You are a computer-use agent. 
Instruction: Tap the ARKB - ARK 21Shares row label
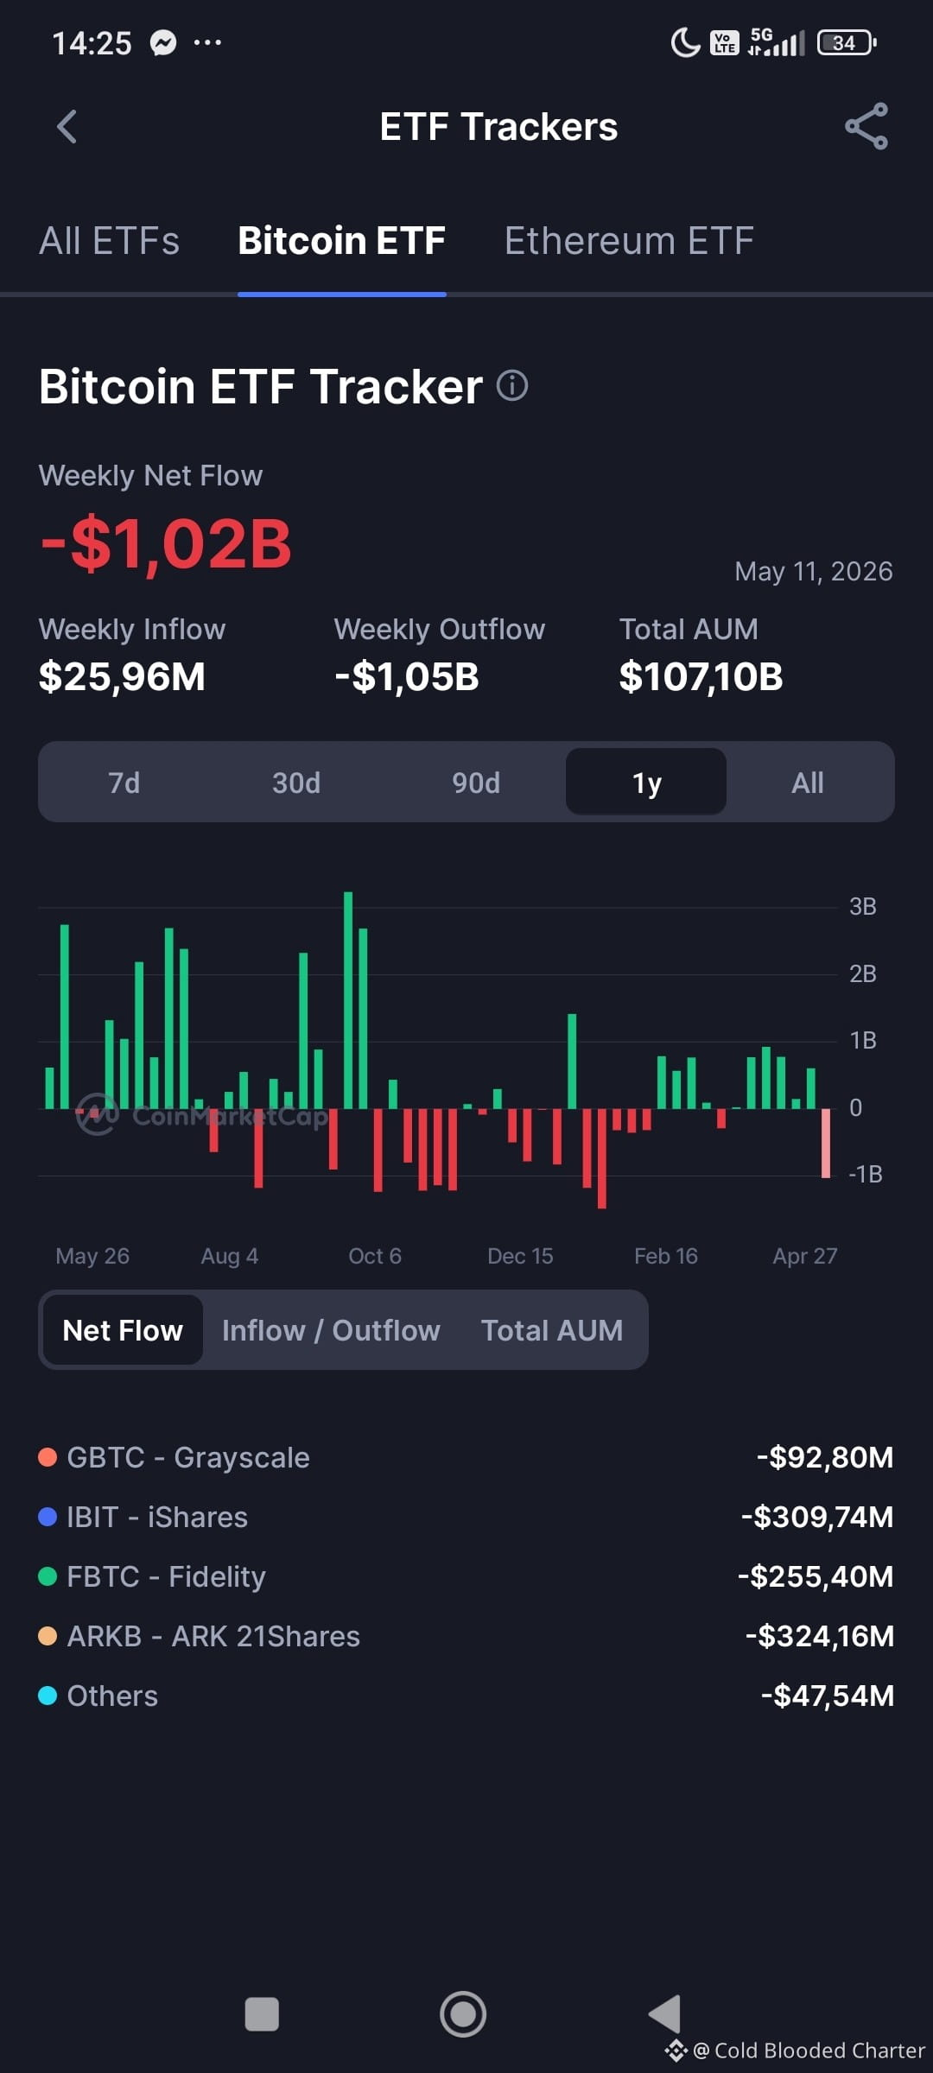pos(213,1636)
